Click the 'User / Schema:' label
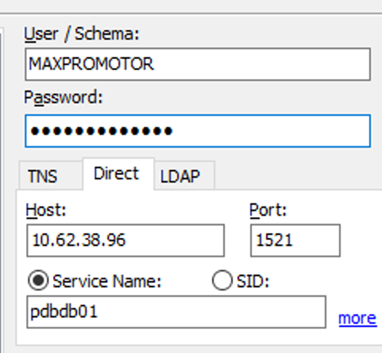 click(81, 35)
